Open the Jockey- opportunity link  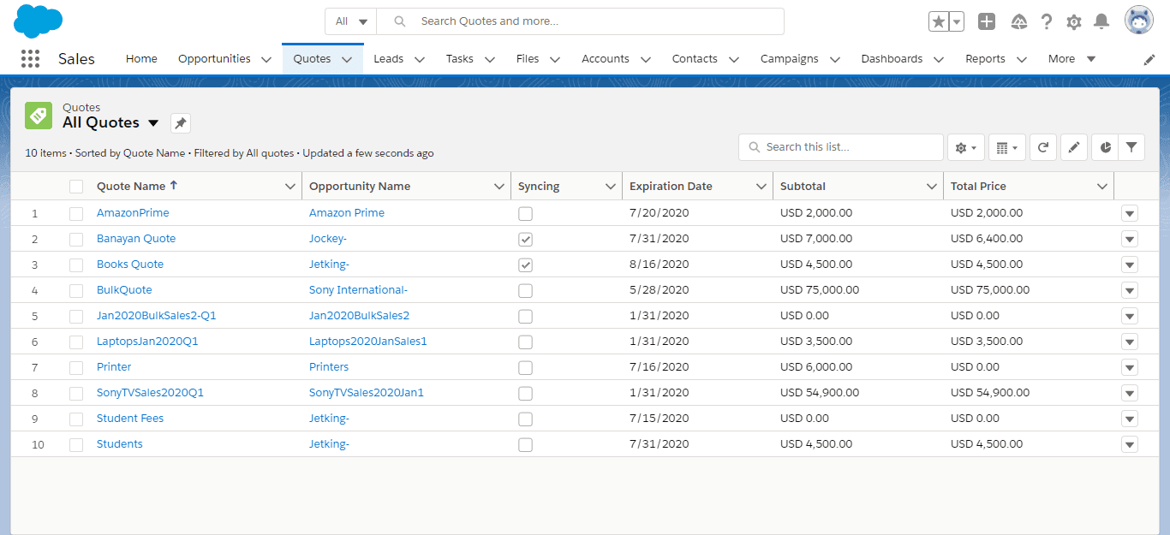coord(328,239)
